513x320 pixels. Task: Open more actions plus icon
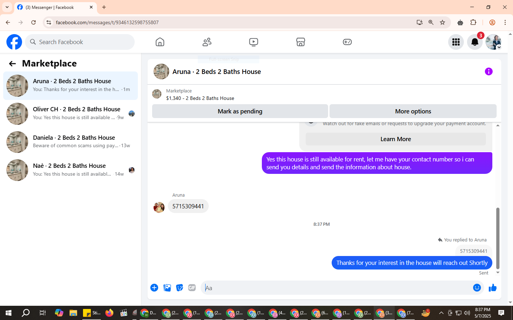click(x=154, y=288)
